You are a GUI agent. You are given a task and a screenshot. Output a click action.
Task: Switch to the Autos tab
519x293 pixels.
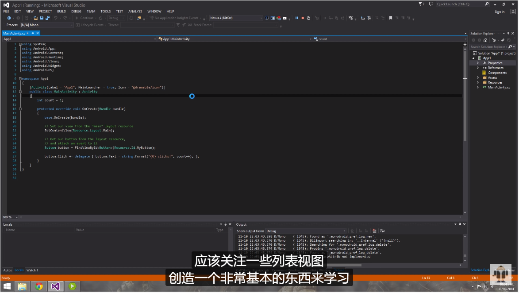(x=7, y=270)
